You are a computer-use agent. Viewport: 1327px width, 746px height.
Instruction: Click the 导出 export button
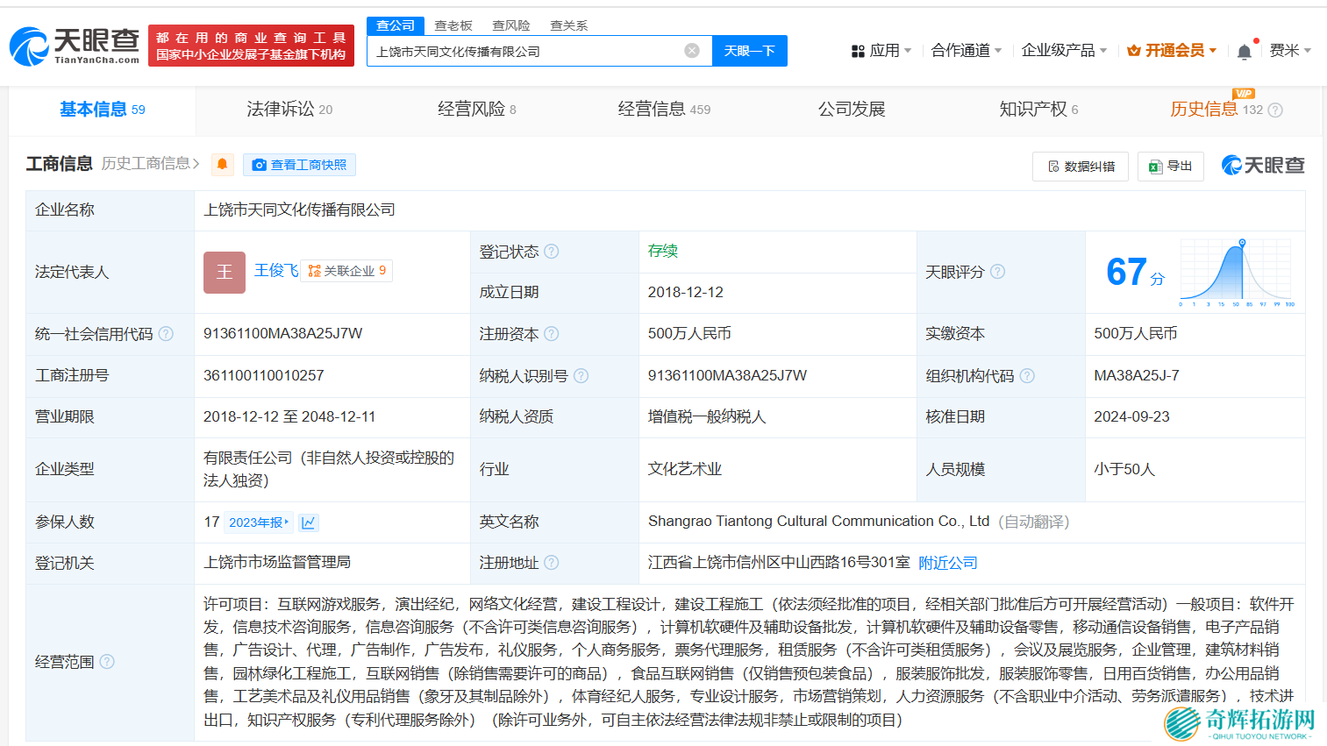(x=1171, y=166)
